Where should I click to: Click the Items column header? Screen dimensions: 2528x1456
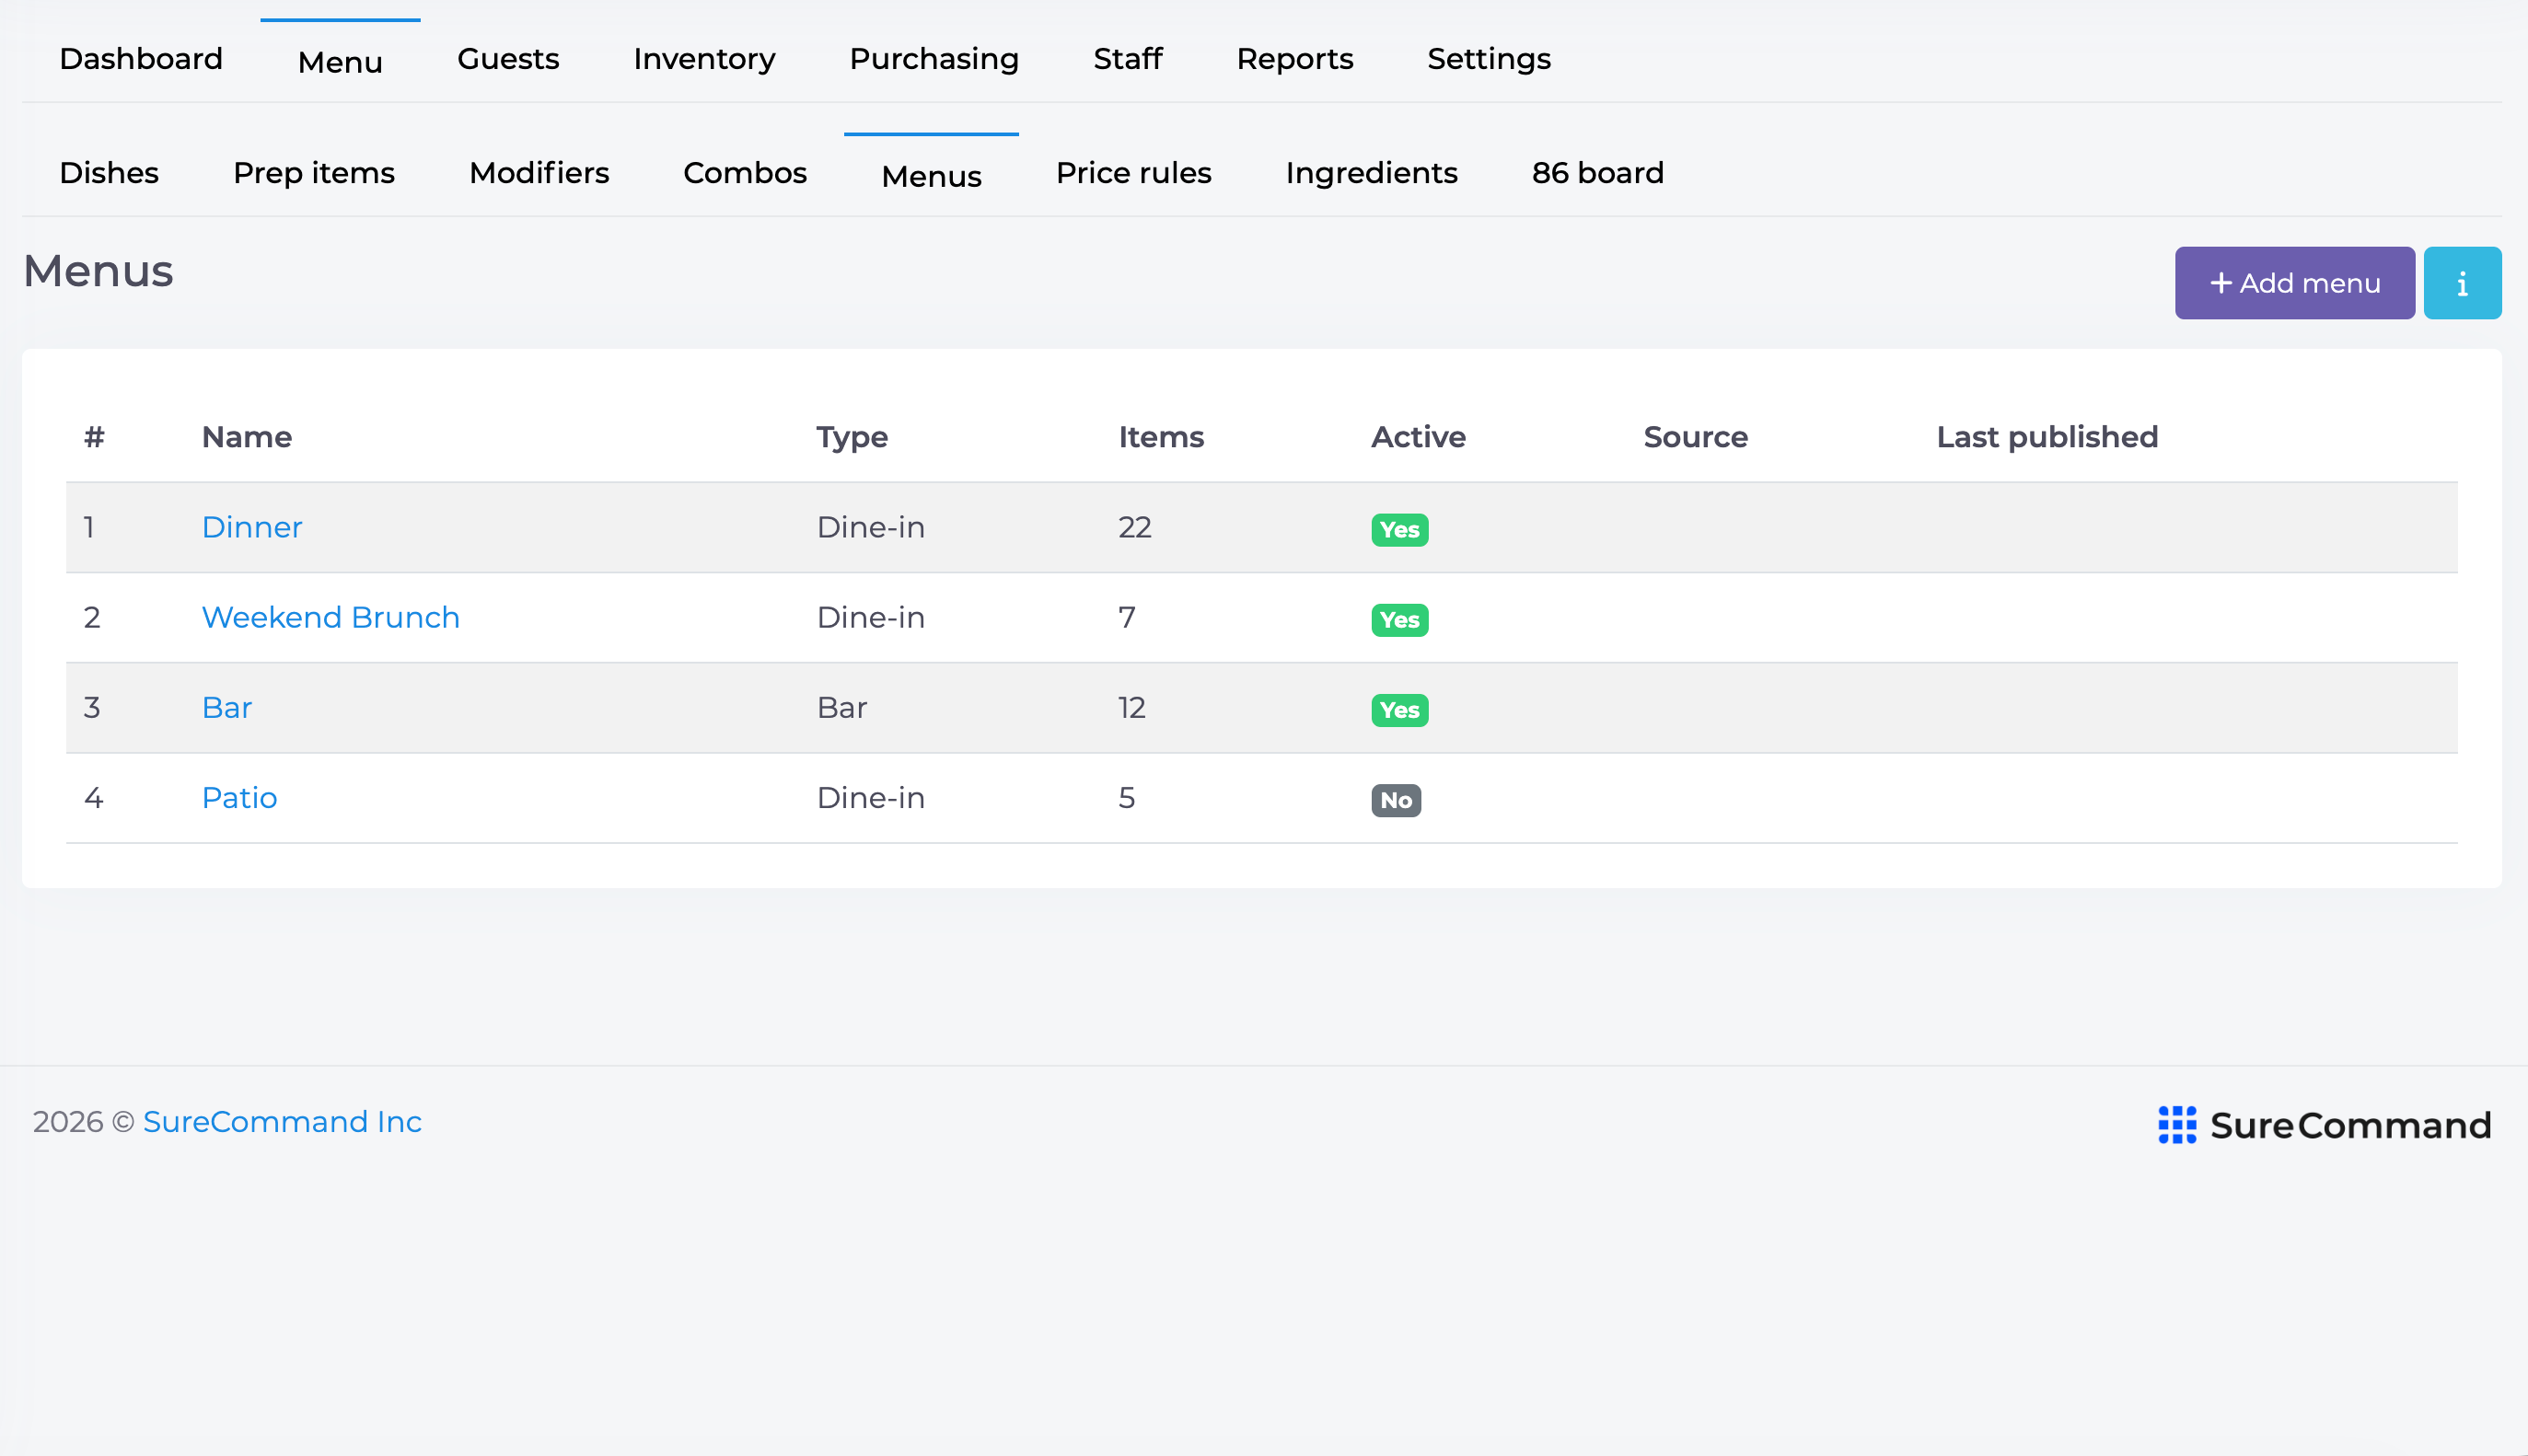pos(1161,437)
